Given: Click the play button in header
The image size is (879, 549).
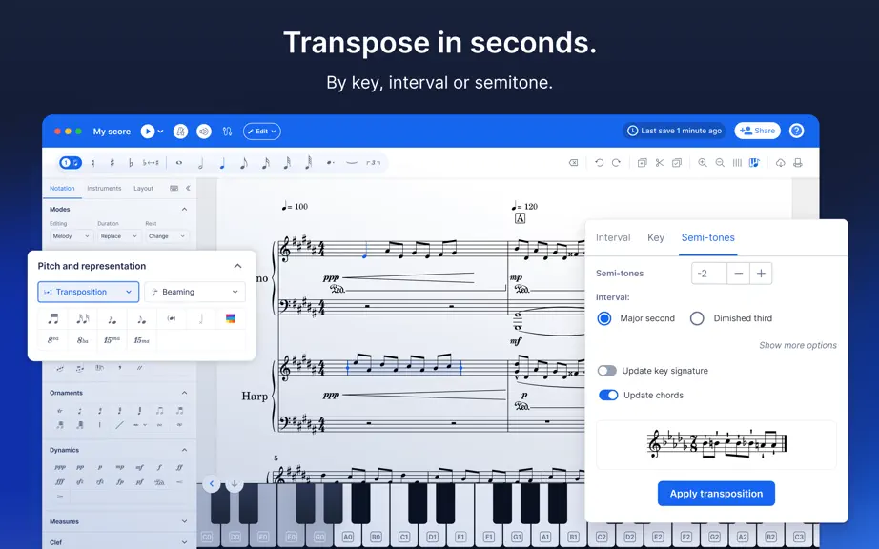Looking at the screenshot, I should click(x=148, y=132).
